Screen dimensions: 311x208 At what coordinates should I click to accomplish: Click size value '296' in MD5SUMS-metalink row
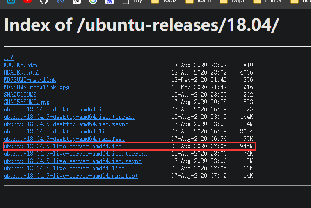(x=248, y=80)
